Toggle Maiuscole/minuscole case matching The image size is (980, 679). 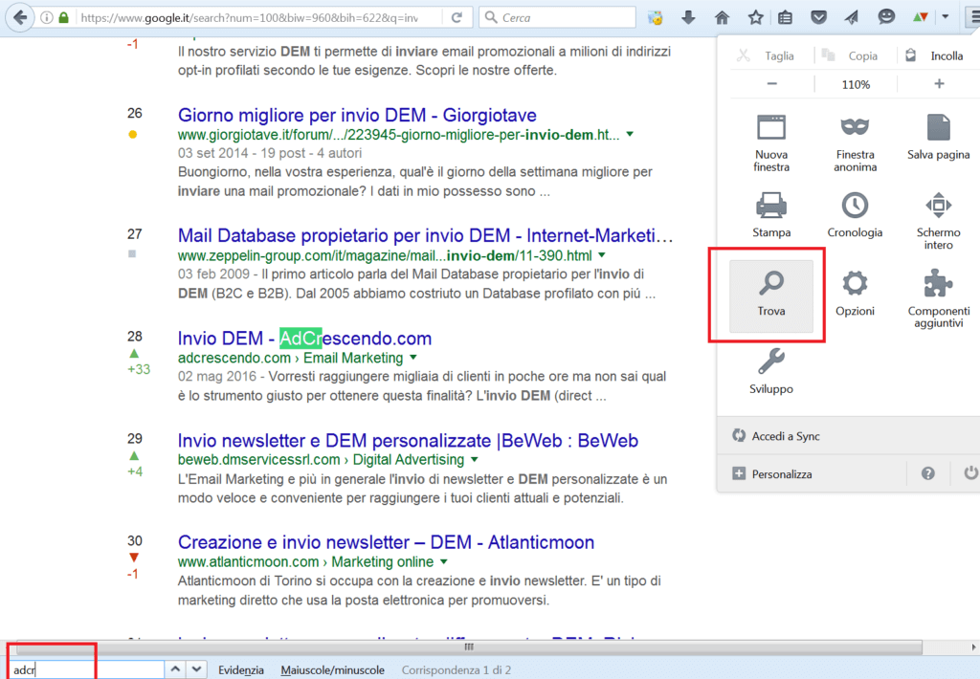[332, 669]
